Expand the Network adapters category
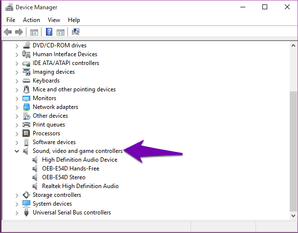 tap(17, 107)
